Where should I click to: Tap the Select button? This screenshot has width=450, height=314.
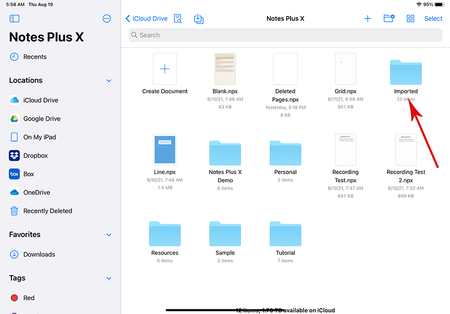pos(433,18)
